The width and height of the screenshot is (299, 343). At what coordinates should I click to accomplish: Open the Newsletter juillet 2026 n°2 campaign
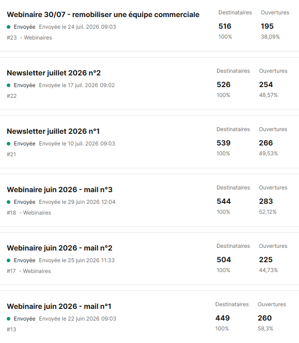click(54, 73)
